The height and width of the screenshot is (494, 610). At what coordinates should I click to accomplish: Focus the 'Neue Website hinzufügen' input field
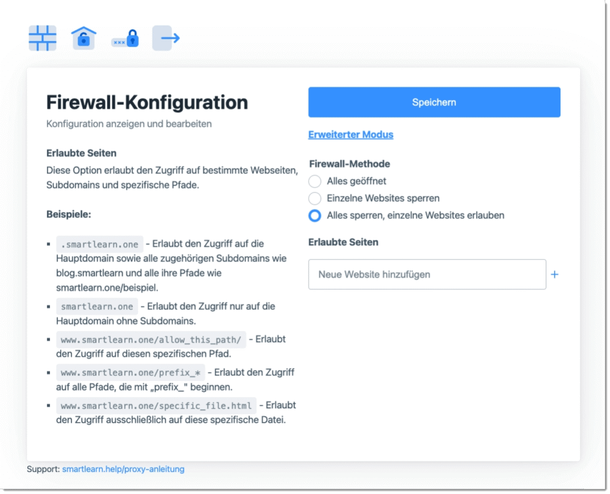[427, 274]
